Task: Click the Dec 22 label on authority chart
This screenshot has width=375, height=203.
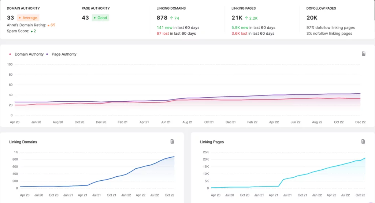Action: click(360, 122)
